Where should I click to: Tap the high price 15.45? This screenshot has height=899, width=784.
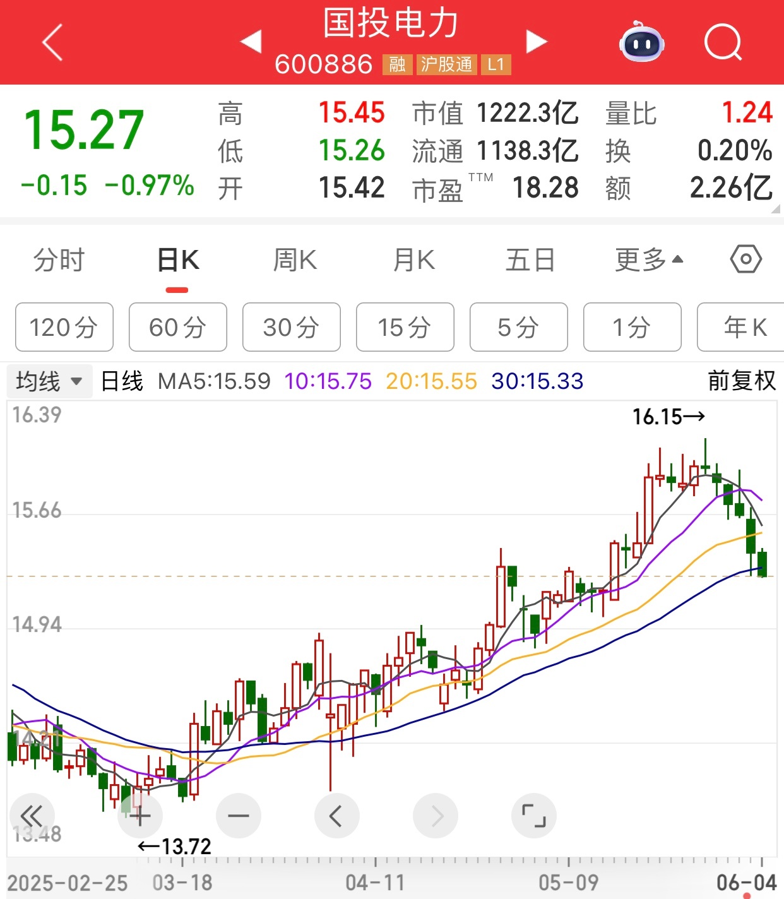(352, 113)
